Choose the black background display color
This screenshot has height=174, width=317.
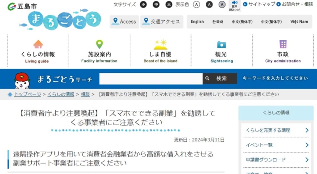(209, 4)
